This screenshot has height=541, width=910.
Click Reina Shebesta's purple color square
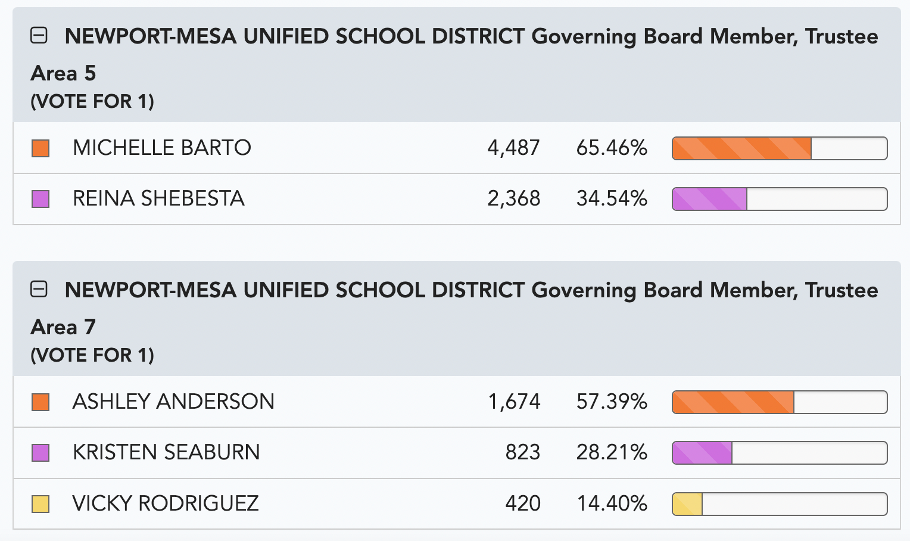click(40, 199)
